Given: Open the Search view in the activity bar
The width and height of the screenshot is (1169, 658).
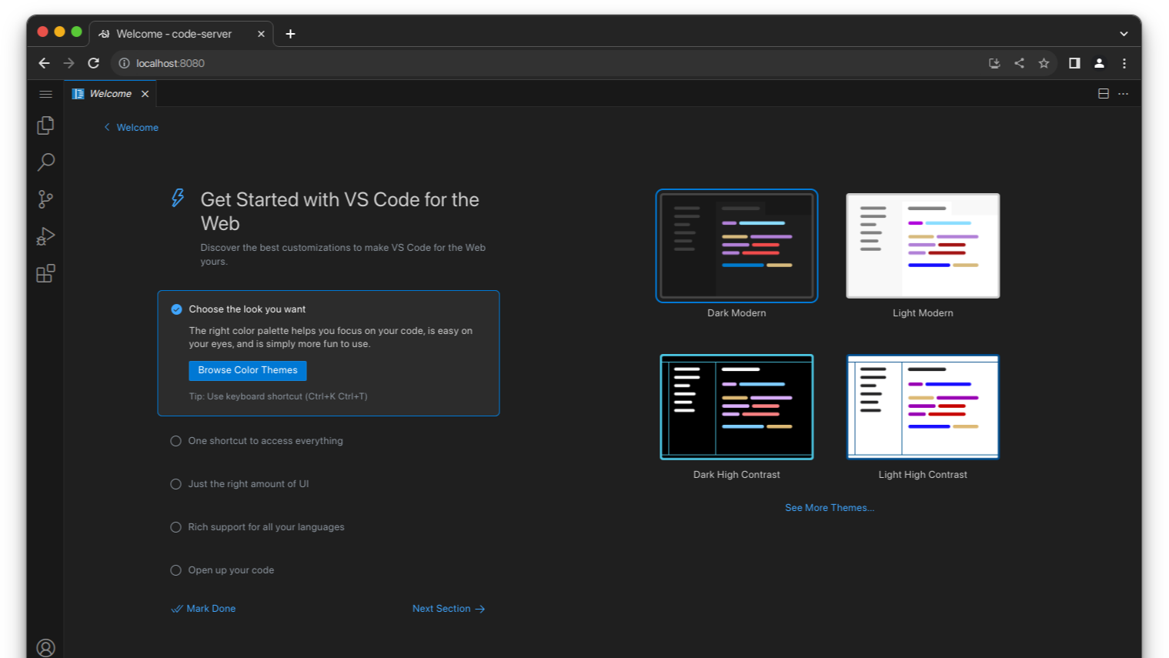Looking at the screenshot, I should point(45,162).
